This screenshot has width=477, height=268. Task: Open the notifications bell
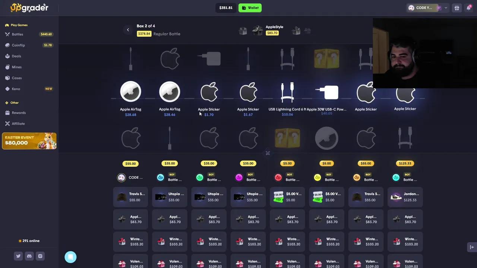click(x=468, y=8)
